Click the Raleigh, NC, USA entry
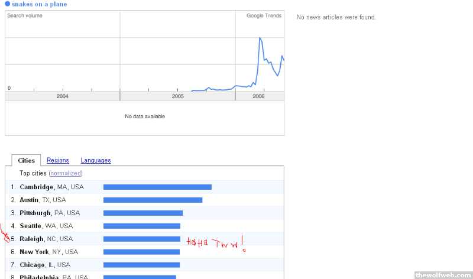 click(x=46, y=239)
